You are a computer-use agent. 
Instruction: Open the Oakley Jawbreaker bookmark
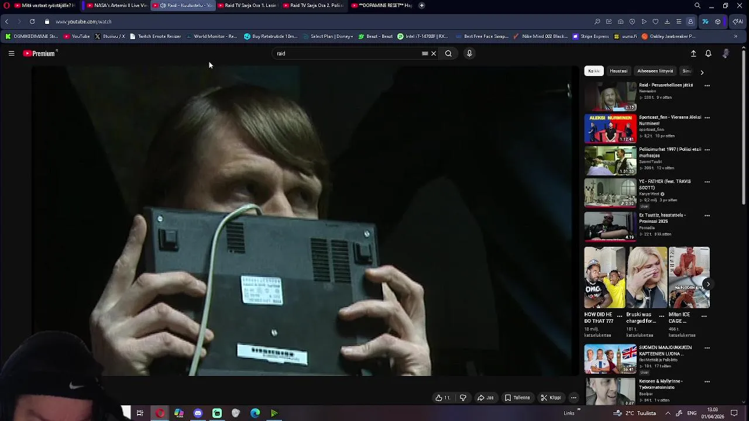[669, 36]
